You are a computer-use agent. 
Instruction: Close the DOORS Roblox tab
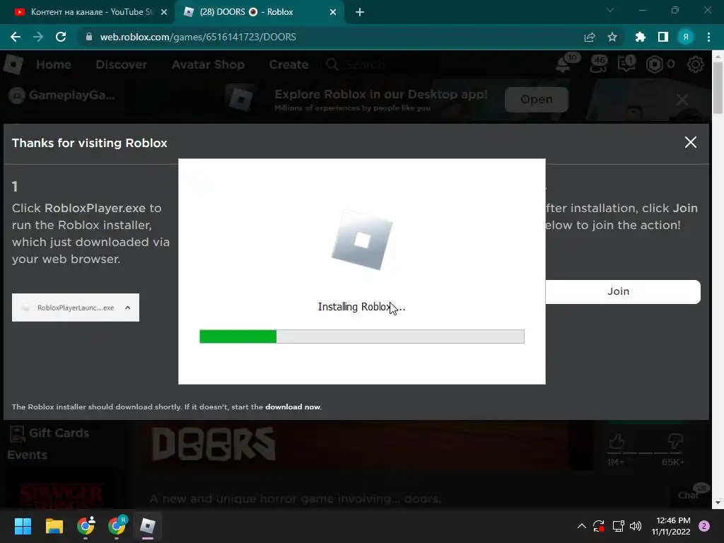tap(333, 12)
